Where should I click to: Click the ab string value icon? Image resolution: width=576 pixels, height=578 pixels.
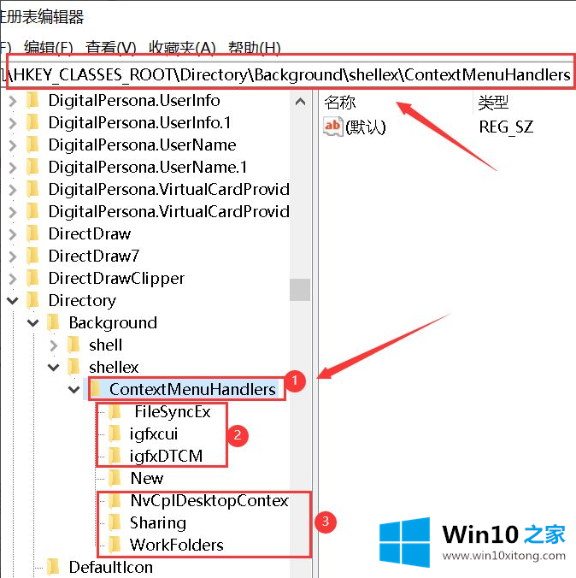(x=332, y=127)
